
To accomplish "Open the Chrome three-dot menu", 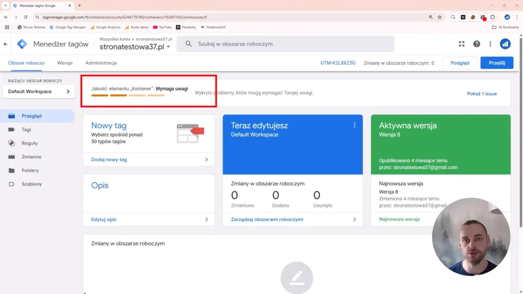I will [517, 17].
